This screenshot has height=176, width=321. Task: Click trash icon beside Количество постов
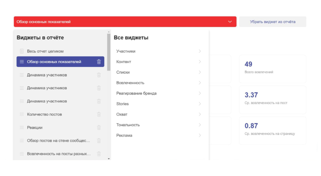click(99, 114)
